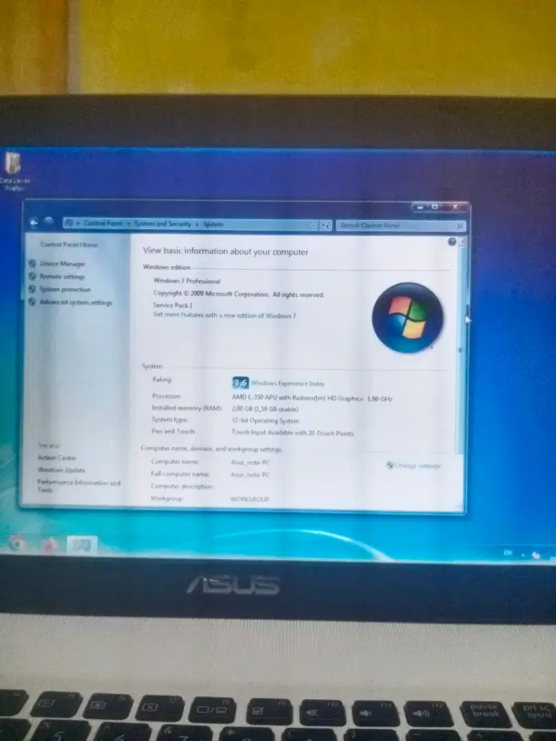This screenshot has height=741, width=556.
Task: Click the scrollbar up arrow
Action: [463, 242]
